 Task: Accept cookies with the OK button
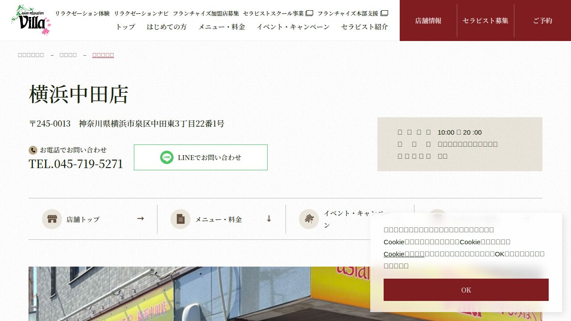[466, 290]
